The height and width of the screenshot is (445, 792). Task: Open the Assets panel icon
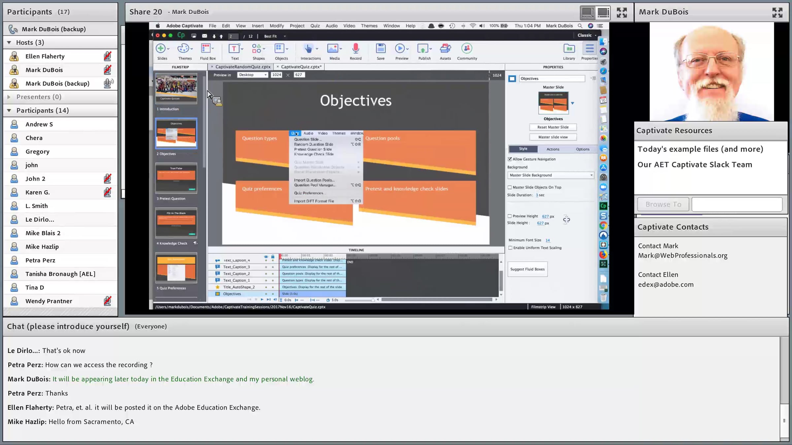pos(445,49)
